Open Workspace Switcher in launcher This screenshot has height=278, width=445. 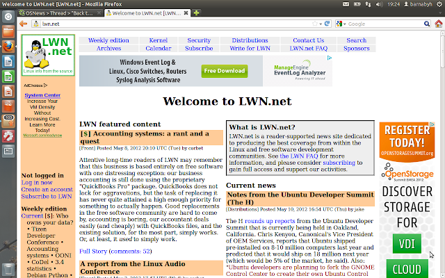pos(8,151)
